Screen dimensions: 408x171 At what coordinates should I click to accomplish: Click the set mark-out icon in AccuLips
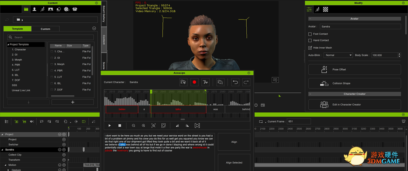pyautogui.click(x=187, y=126)
